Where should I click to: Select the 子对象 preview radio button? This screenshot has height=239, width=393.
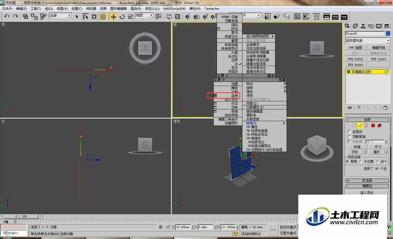361,162
